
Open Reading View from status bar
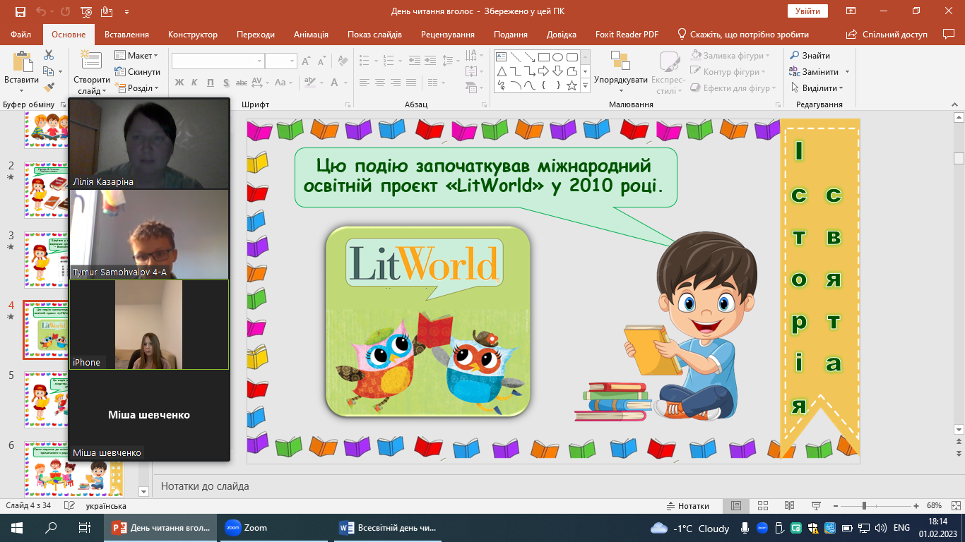coord(789,506)
